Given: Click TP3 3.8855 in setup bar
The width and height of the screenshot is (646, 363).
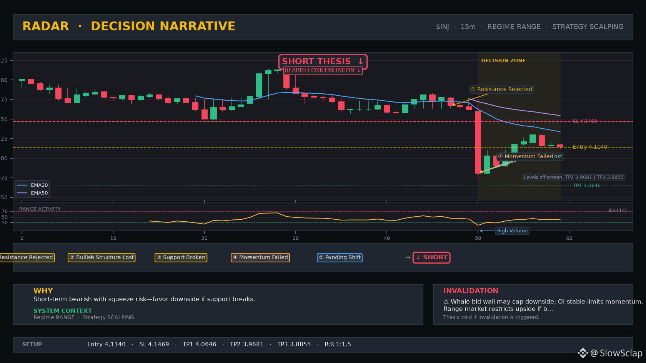Looking at the screenshot, I should (294, 344).
